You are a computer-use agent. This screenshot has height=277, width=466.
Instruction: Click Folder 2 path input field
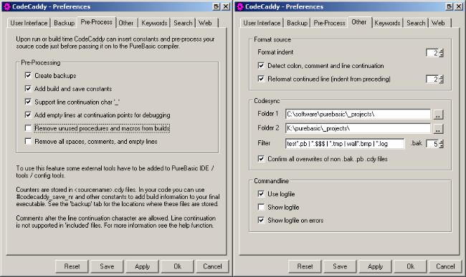coord(358,128)
